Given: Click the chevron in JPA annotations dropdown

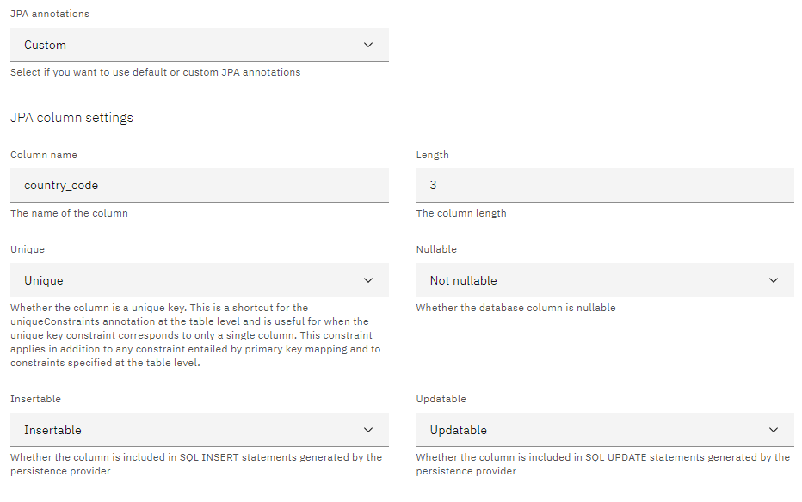Looking at the screenshot, I should tap(368, 45).
